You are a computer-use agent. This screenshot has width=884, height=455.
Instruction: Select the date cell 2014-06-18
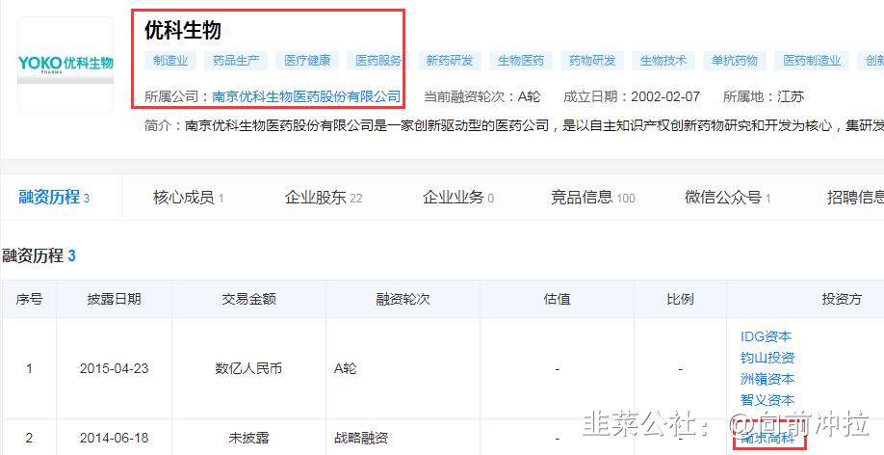(x=114, y=438)
